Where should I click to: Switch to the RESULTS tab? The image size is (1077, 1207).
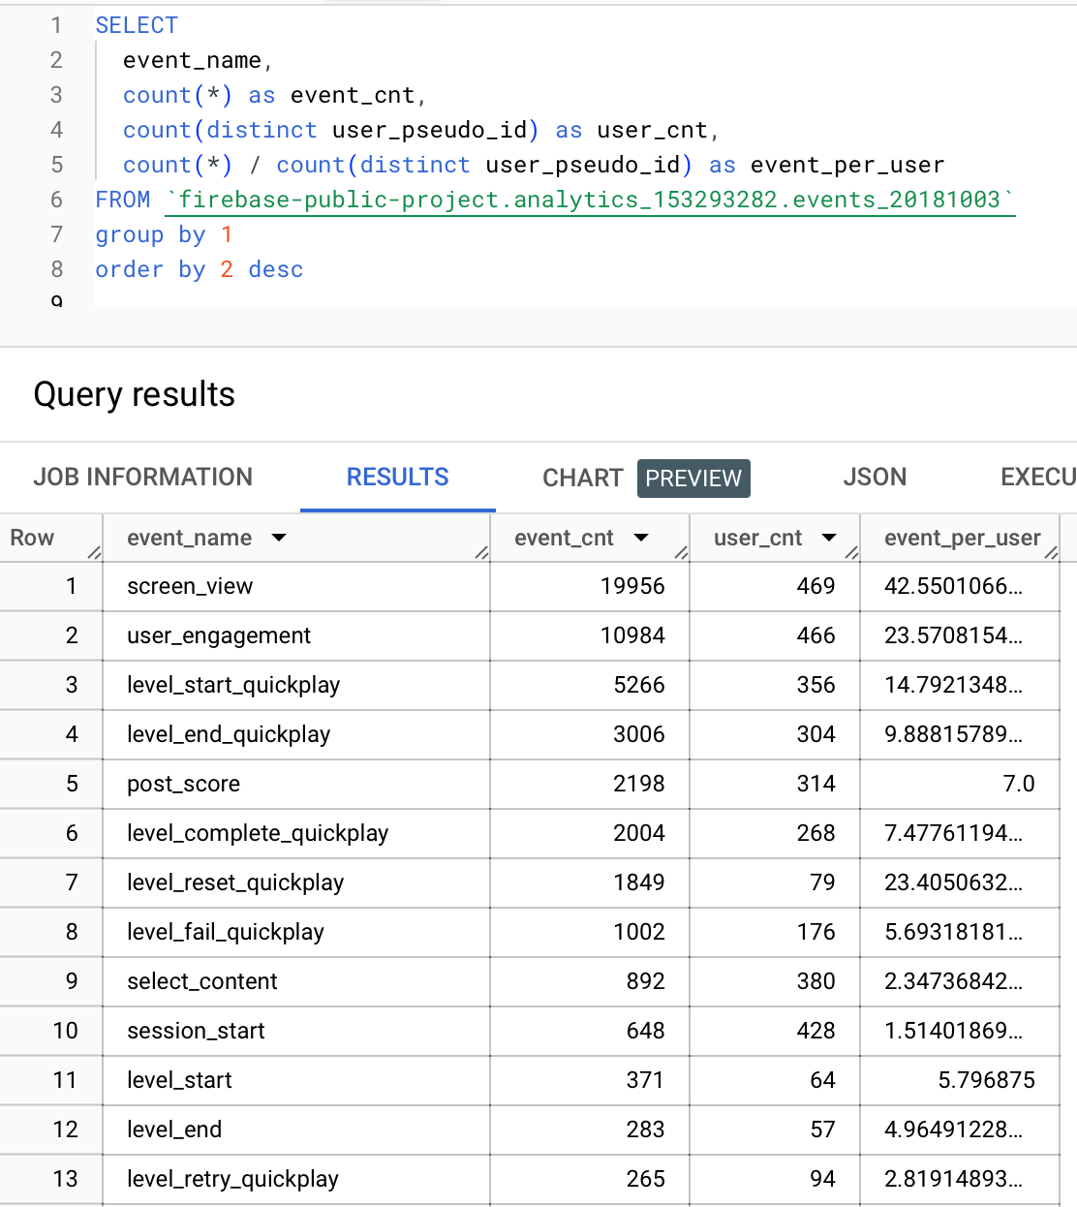pyautogui.click(x=398, y=477)
